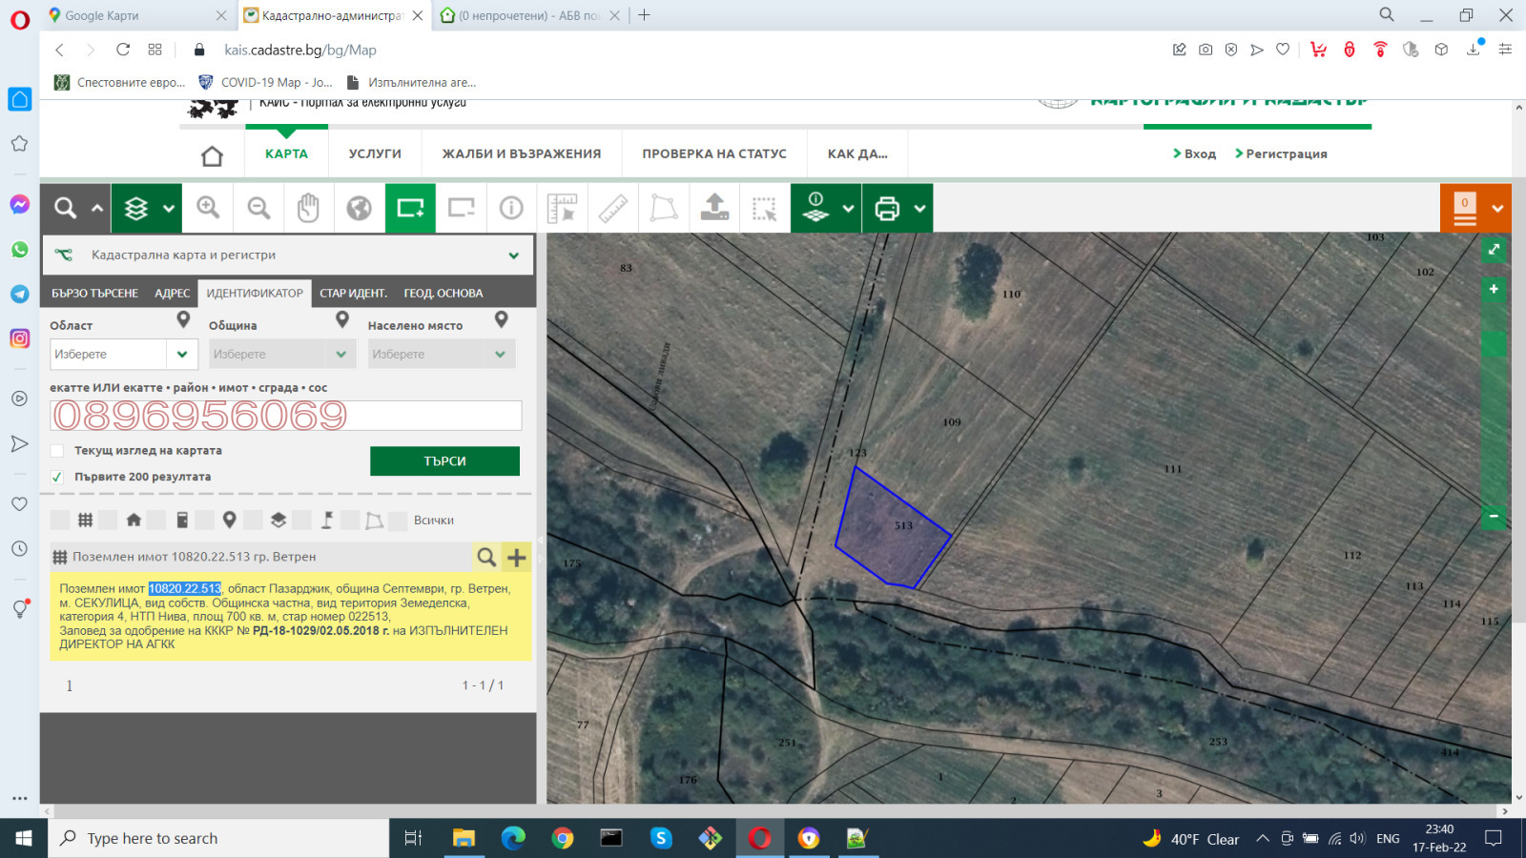1526x858 pixels.
Task: Open the layer info tool
Action: point(815,208)
